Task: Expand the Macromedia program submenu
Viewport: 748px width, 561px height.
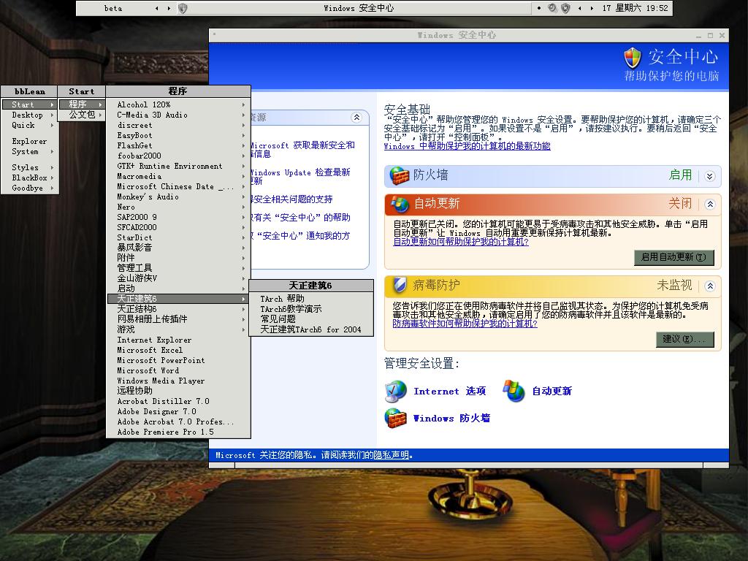Action: coord(179,177)
